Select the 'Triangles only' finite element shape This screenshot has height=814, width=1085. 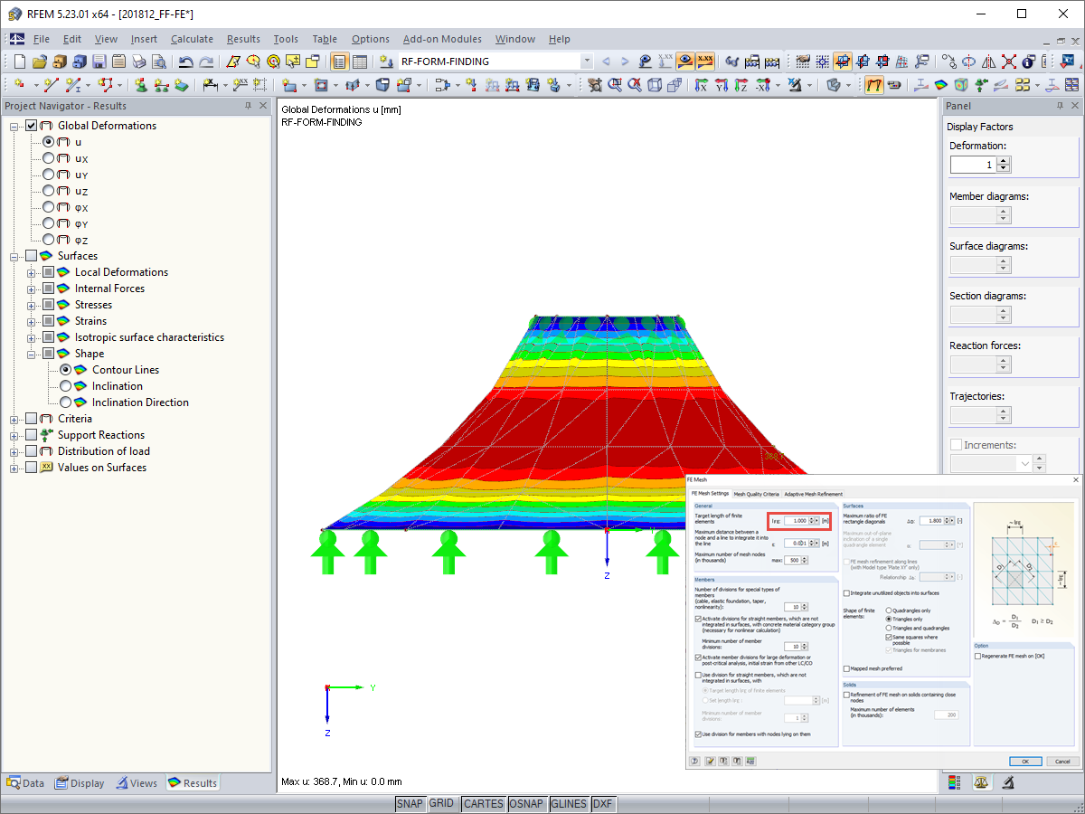tap(890, 620)
